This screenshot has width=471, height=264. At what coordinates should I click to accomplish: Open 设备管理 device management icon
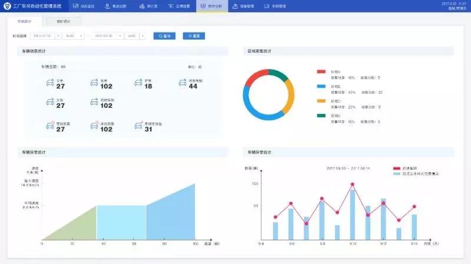tap(235, 6)
